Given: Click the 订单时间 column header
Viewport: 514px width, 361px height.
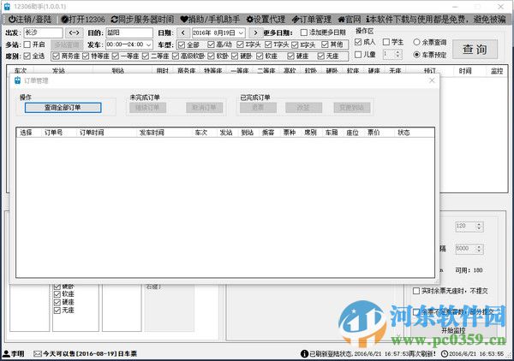Looking at the screenshot, I should point(92,133).
